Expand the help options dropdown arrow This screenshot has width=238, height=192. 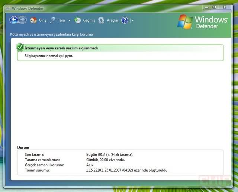pos(133,20)
